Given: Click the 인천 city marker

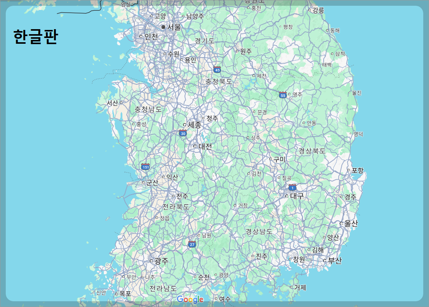Looking at the screenshot, I should (x=142, y=37).
